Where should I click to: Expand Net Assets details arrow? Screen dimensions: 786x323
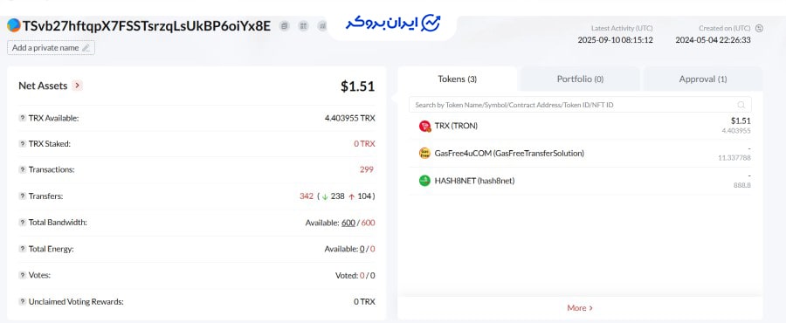(77, 86)
